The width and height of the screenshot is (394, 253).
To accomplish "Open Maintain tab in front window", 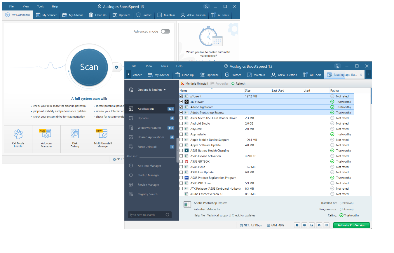I will pyautogui.click(x=256, y=75).
